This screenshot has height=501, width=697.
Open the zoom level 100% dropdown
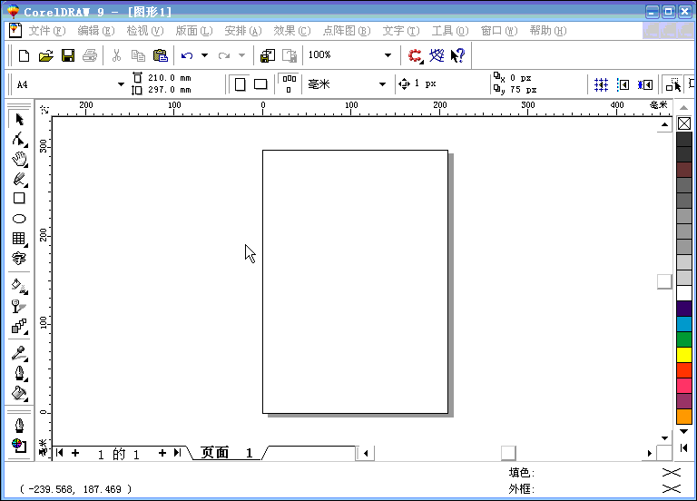388,55
